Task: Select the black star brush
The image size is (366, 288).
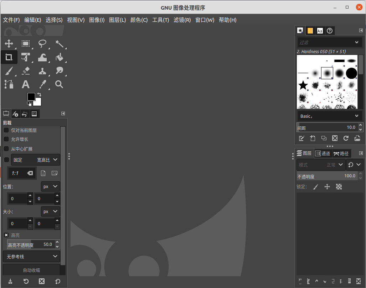Action: pyautogui.click(x=303, y=85)
